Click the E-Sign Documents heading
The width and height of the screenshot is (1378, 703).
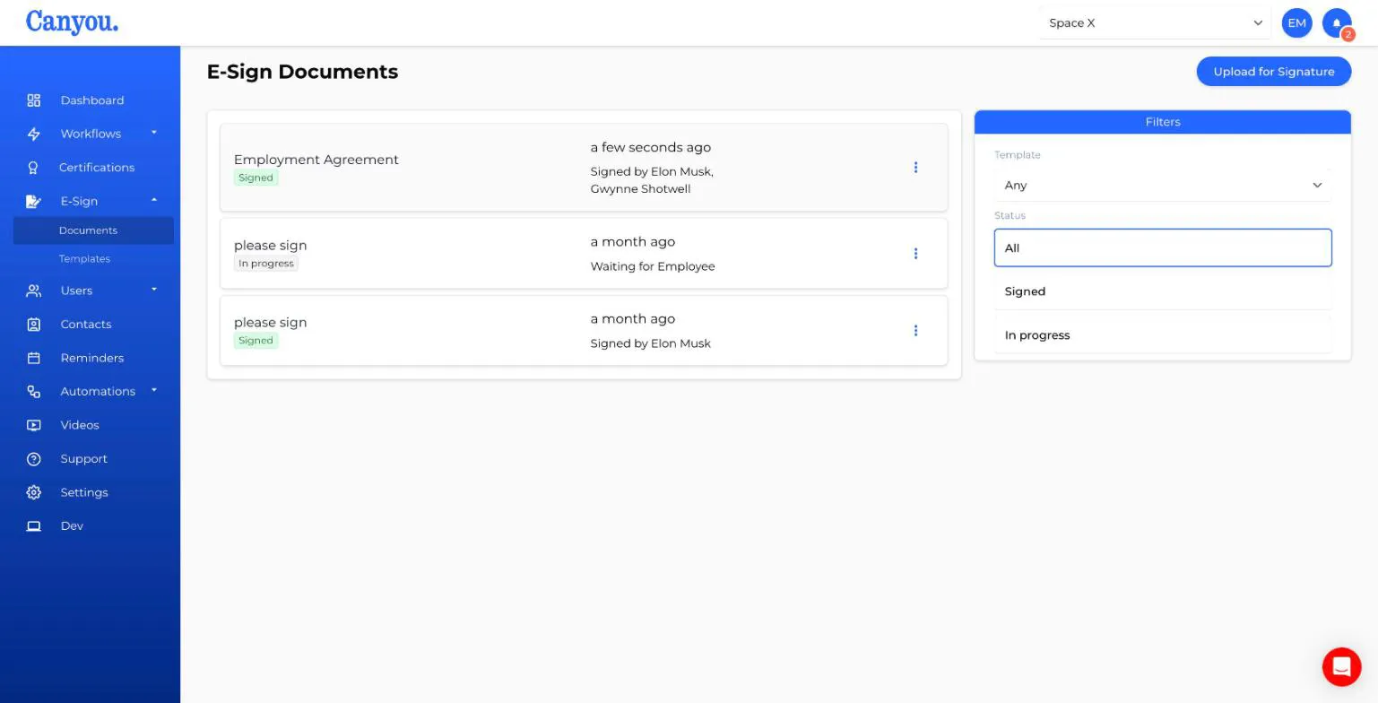coord(302,72)
